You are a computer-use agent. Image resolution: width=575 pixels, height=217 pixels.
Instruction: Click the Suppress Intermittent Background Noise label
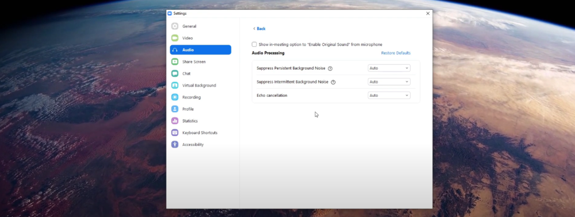click(x=292, y=82)
